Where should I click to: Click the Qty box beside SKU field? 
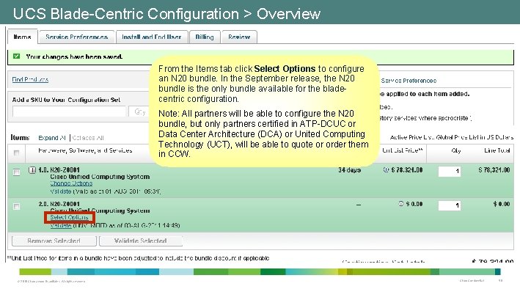coord(139,111)
